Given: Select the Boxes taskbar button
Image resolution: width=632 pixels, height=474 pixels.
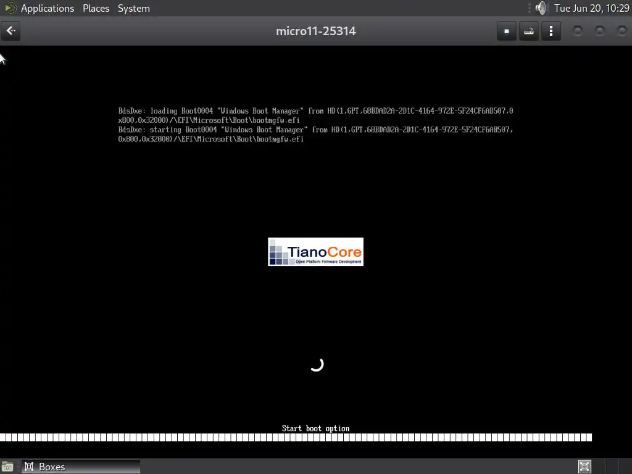Looking at the screenshot, I should coord(81,467).
